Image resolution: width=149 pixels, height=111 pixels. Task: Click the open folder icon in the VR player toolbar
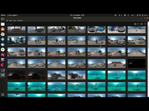[x=135, y=24]
